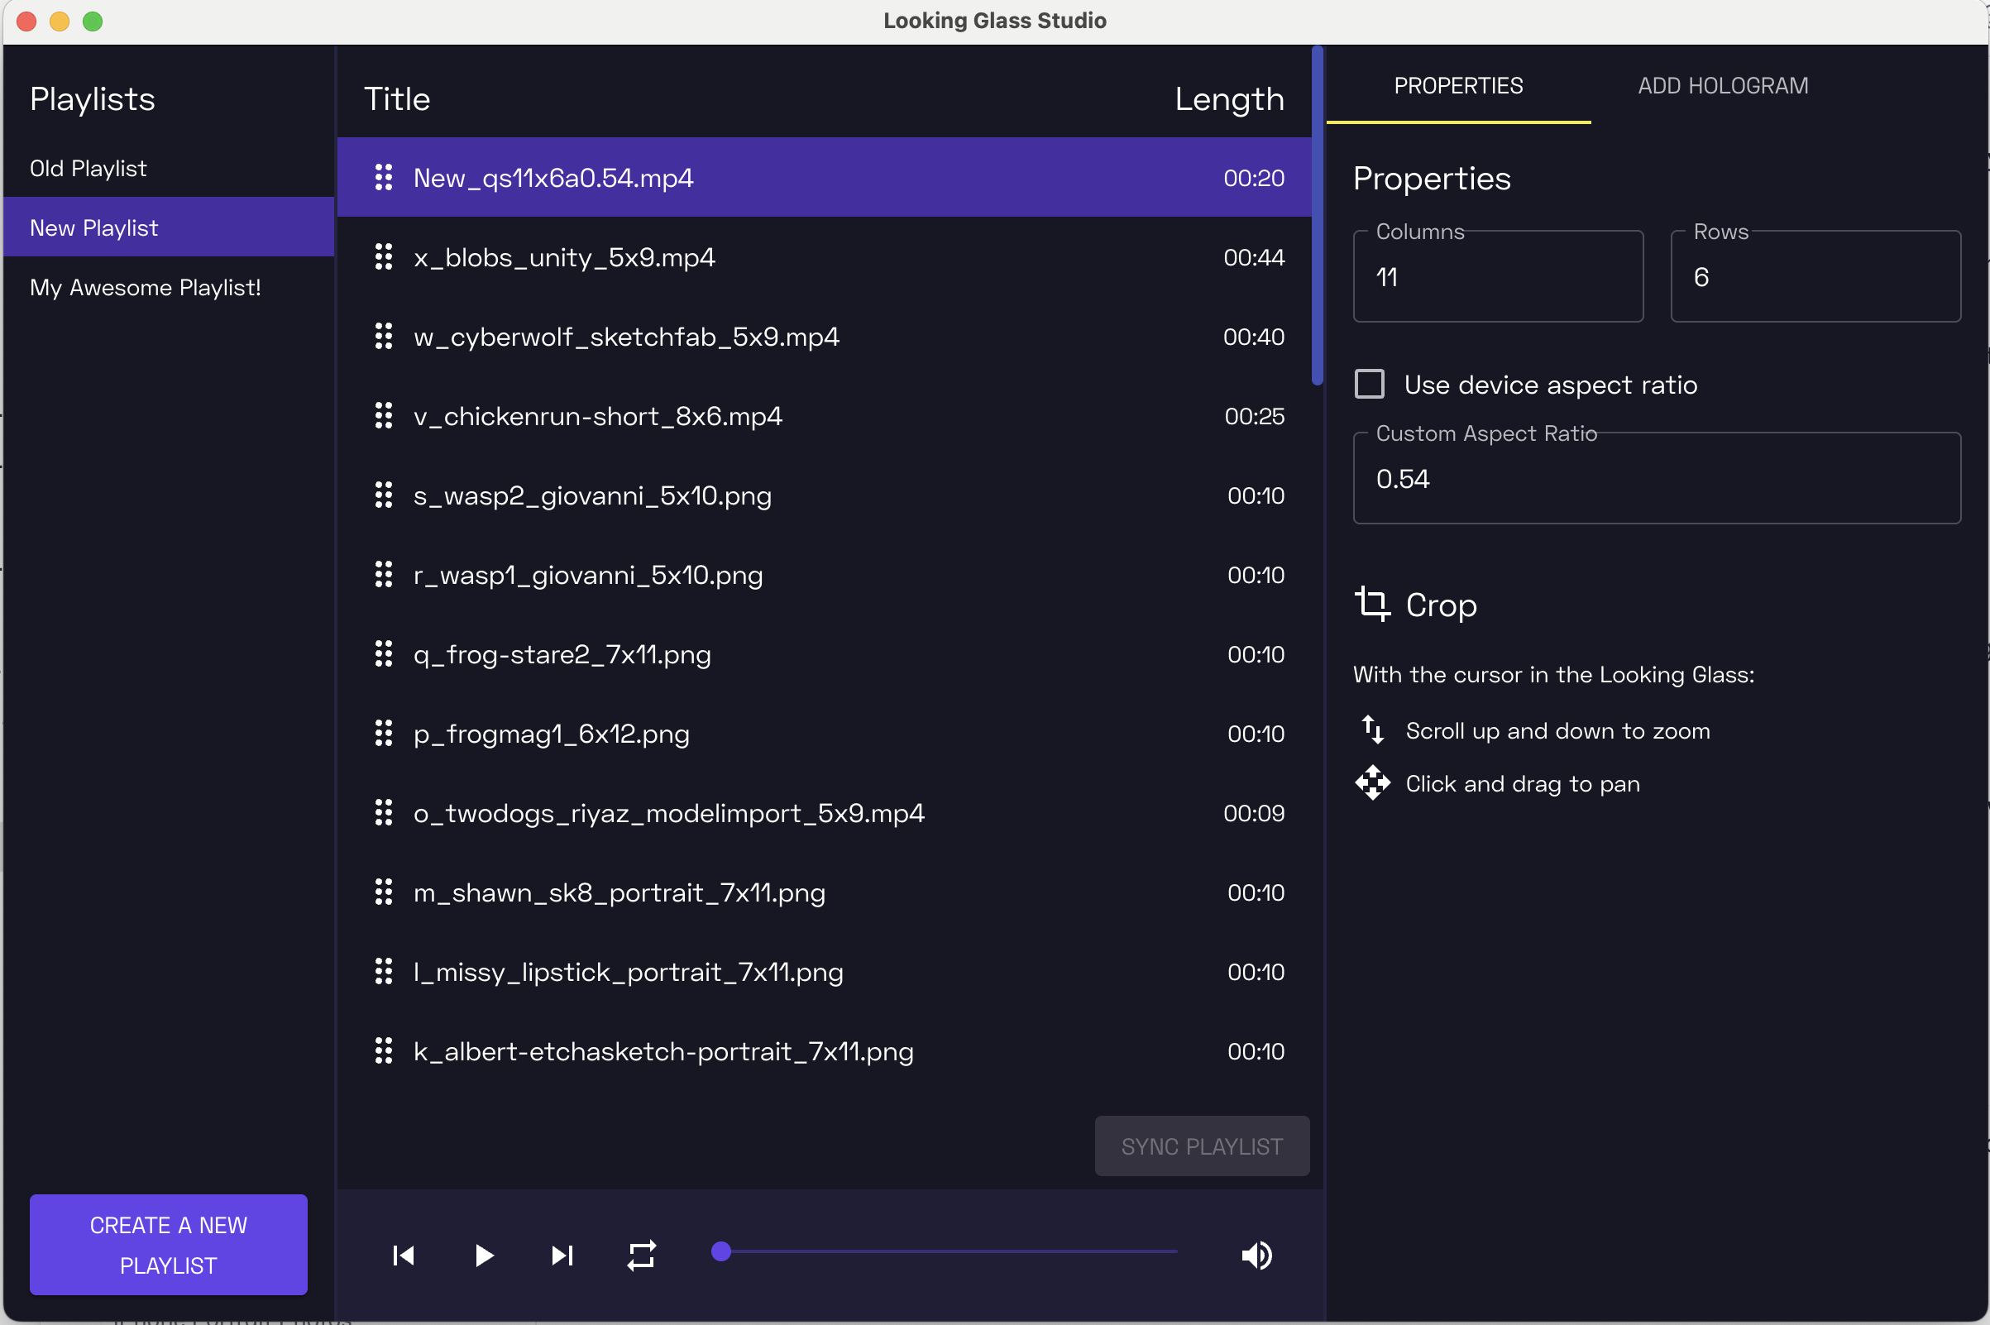The width and height of the screenshot is (1990, 1325).
Task: Click the Sync Playlist button
Action: coord(1202,1146)
